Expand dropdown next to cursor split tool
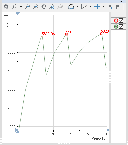Screen dimensions: 128x145 (21, 7)
